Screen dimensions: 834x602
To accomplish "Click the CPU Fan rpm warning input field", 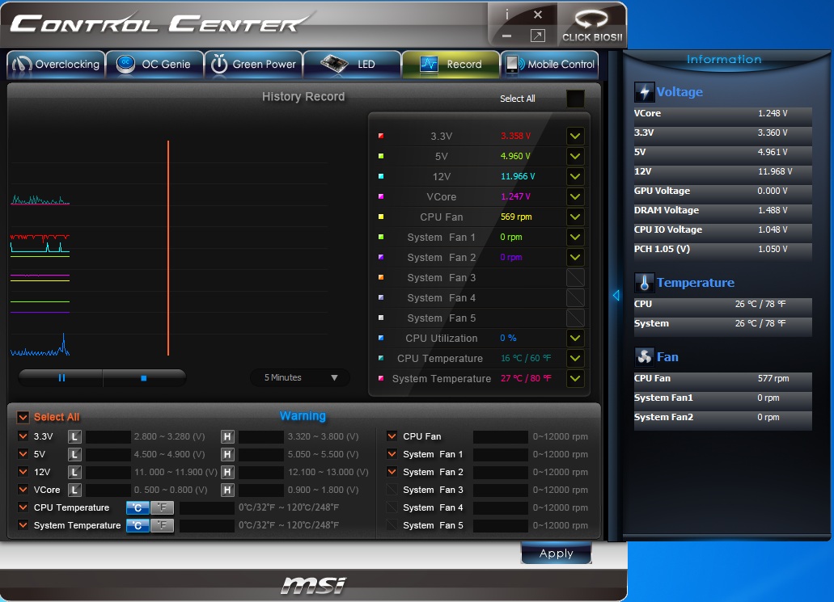I will pyautogui.click(x=501, y=437).
